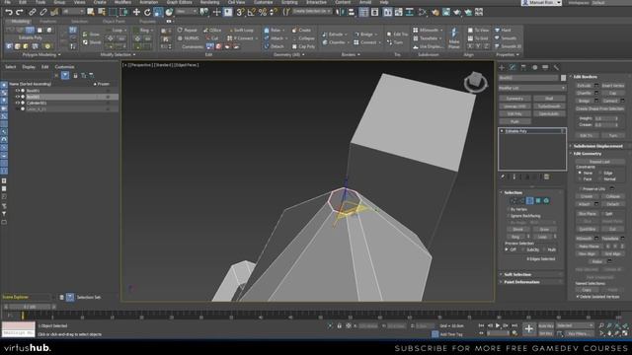Click the Play Animation button
The height and width of the screenshot is (355, 632).
[x=498, y=325]
